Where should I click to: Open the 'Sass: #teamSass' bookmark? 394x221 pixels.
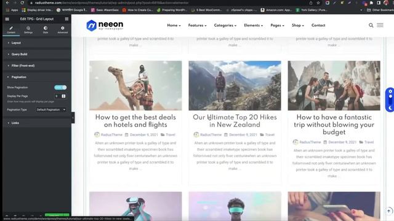pos(105,10)
